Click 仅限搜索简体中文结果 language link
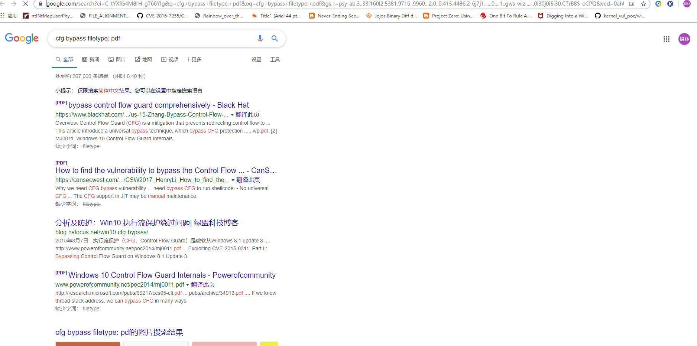Screen dimensions: 697x346 tap(104, 91)
